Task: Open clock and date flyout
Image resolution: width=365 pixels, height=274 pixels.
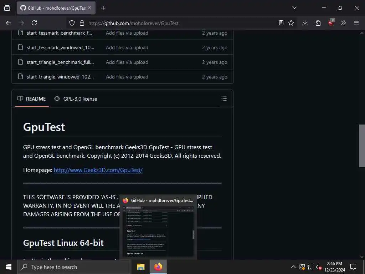Action: [335, 267]
